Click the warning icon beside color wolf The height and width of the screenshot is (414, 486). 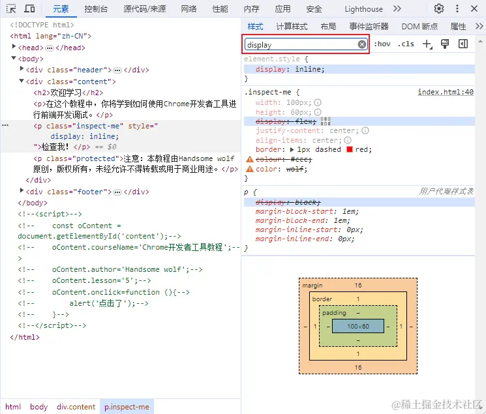[x=250, y=169]
